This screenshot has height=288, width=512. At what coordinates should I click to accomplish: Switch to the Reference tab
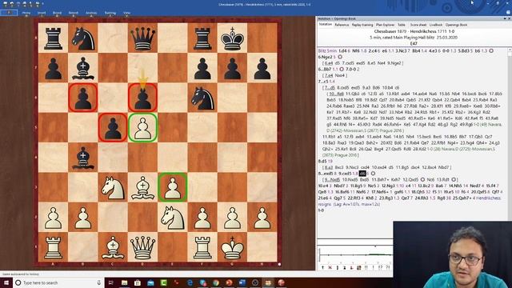click(342, 25)
